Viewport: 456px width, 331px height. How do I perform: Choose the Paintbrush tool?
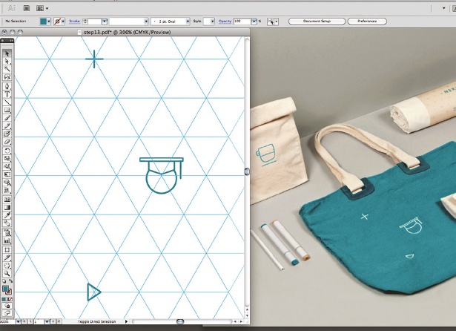(x=7, y=118)
